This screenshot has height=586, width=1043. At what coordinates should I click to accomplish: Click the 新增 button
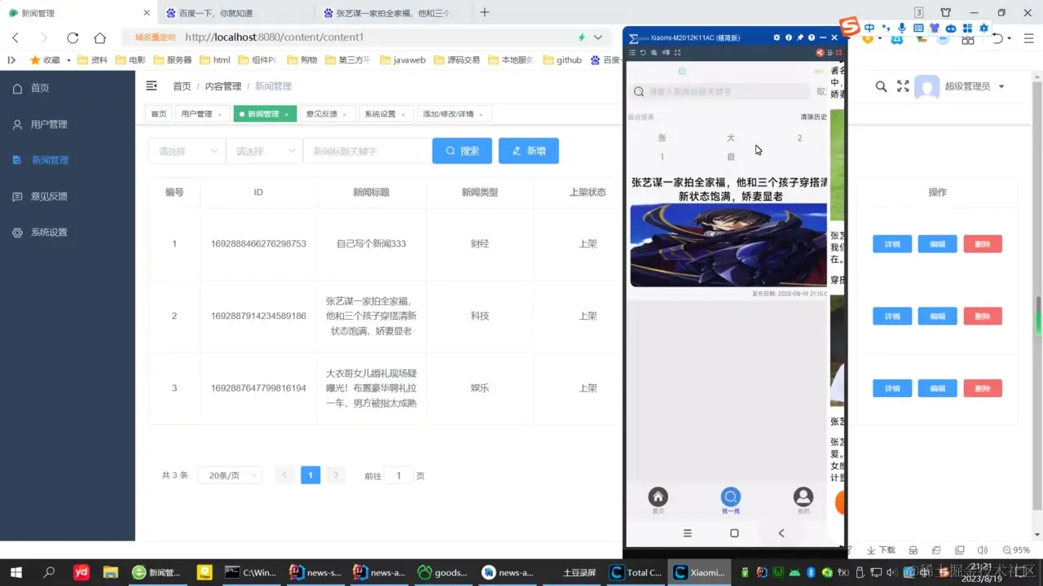(529, 151)
